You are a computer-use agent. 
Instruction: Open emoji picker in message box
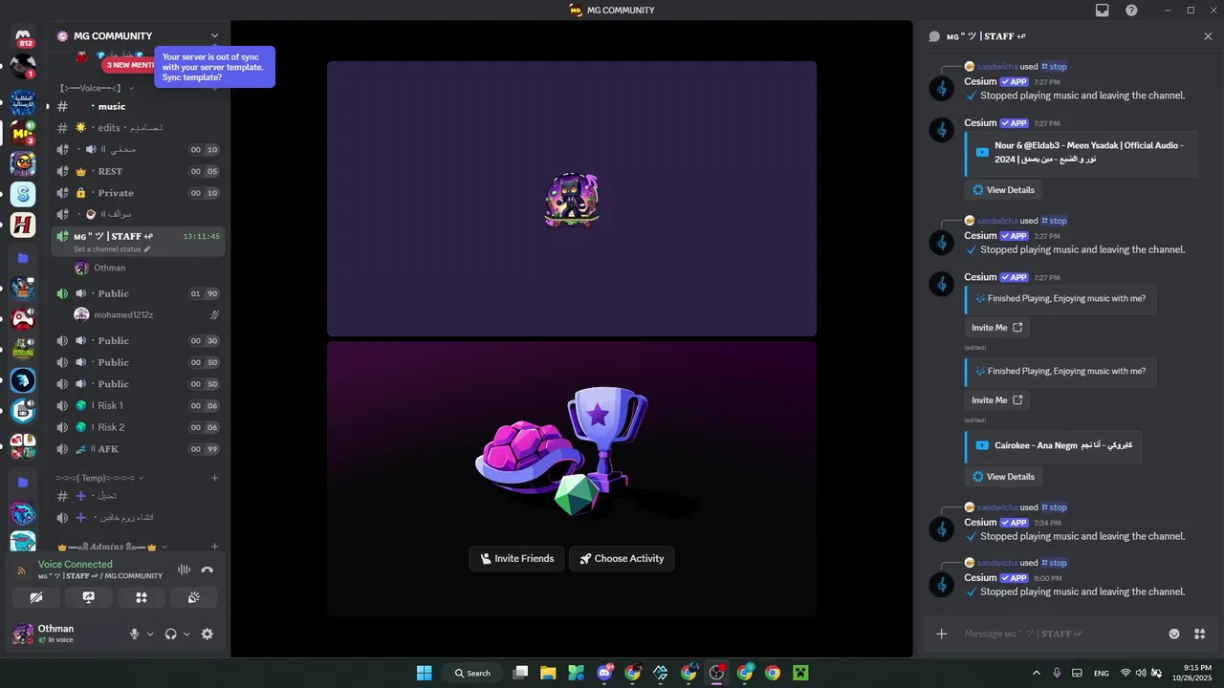click(1174, 634)
